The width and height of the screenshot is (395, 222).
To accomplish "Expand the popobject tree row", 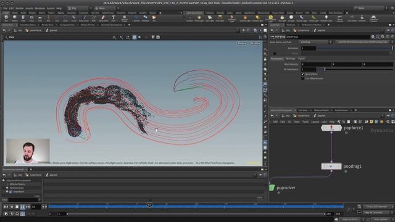I will click(x=7, y=192).
